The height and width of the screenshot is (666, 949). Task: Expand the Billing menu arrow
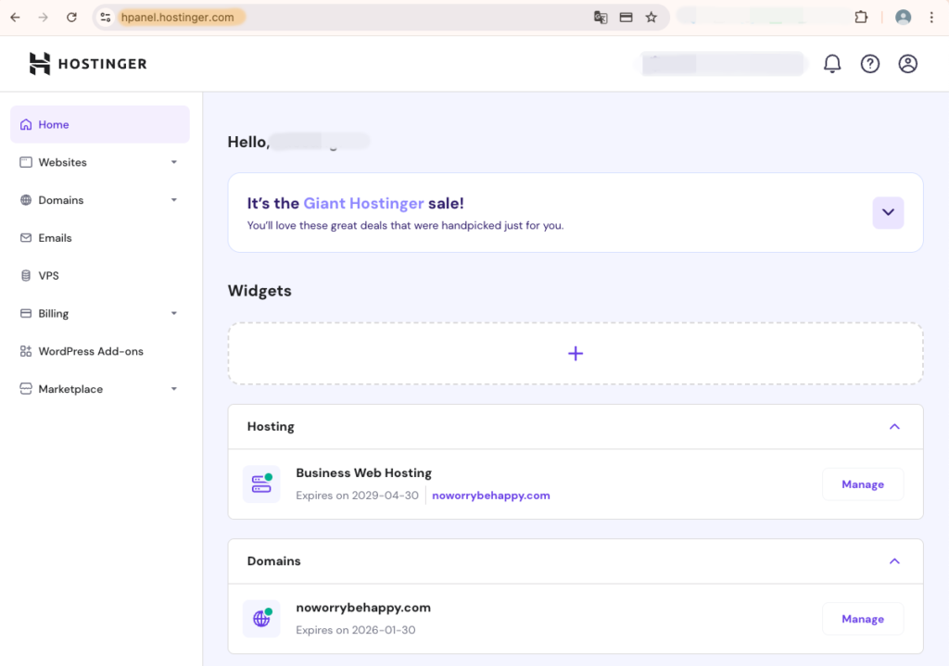click(173, 313)
